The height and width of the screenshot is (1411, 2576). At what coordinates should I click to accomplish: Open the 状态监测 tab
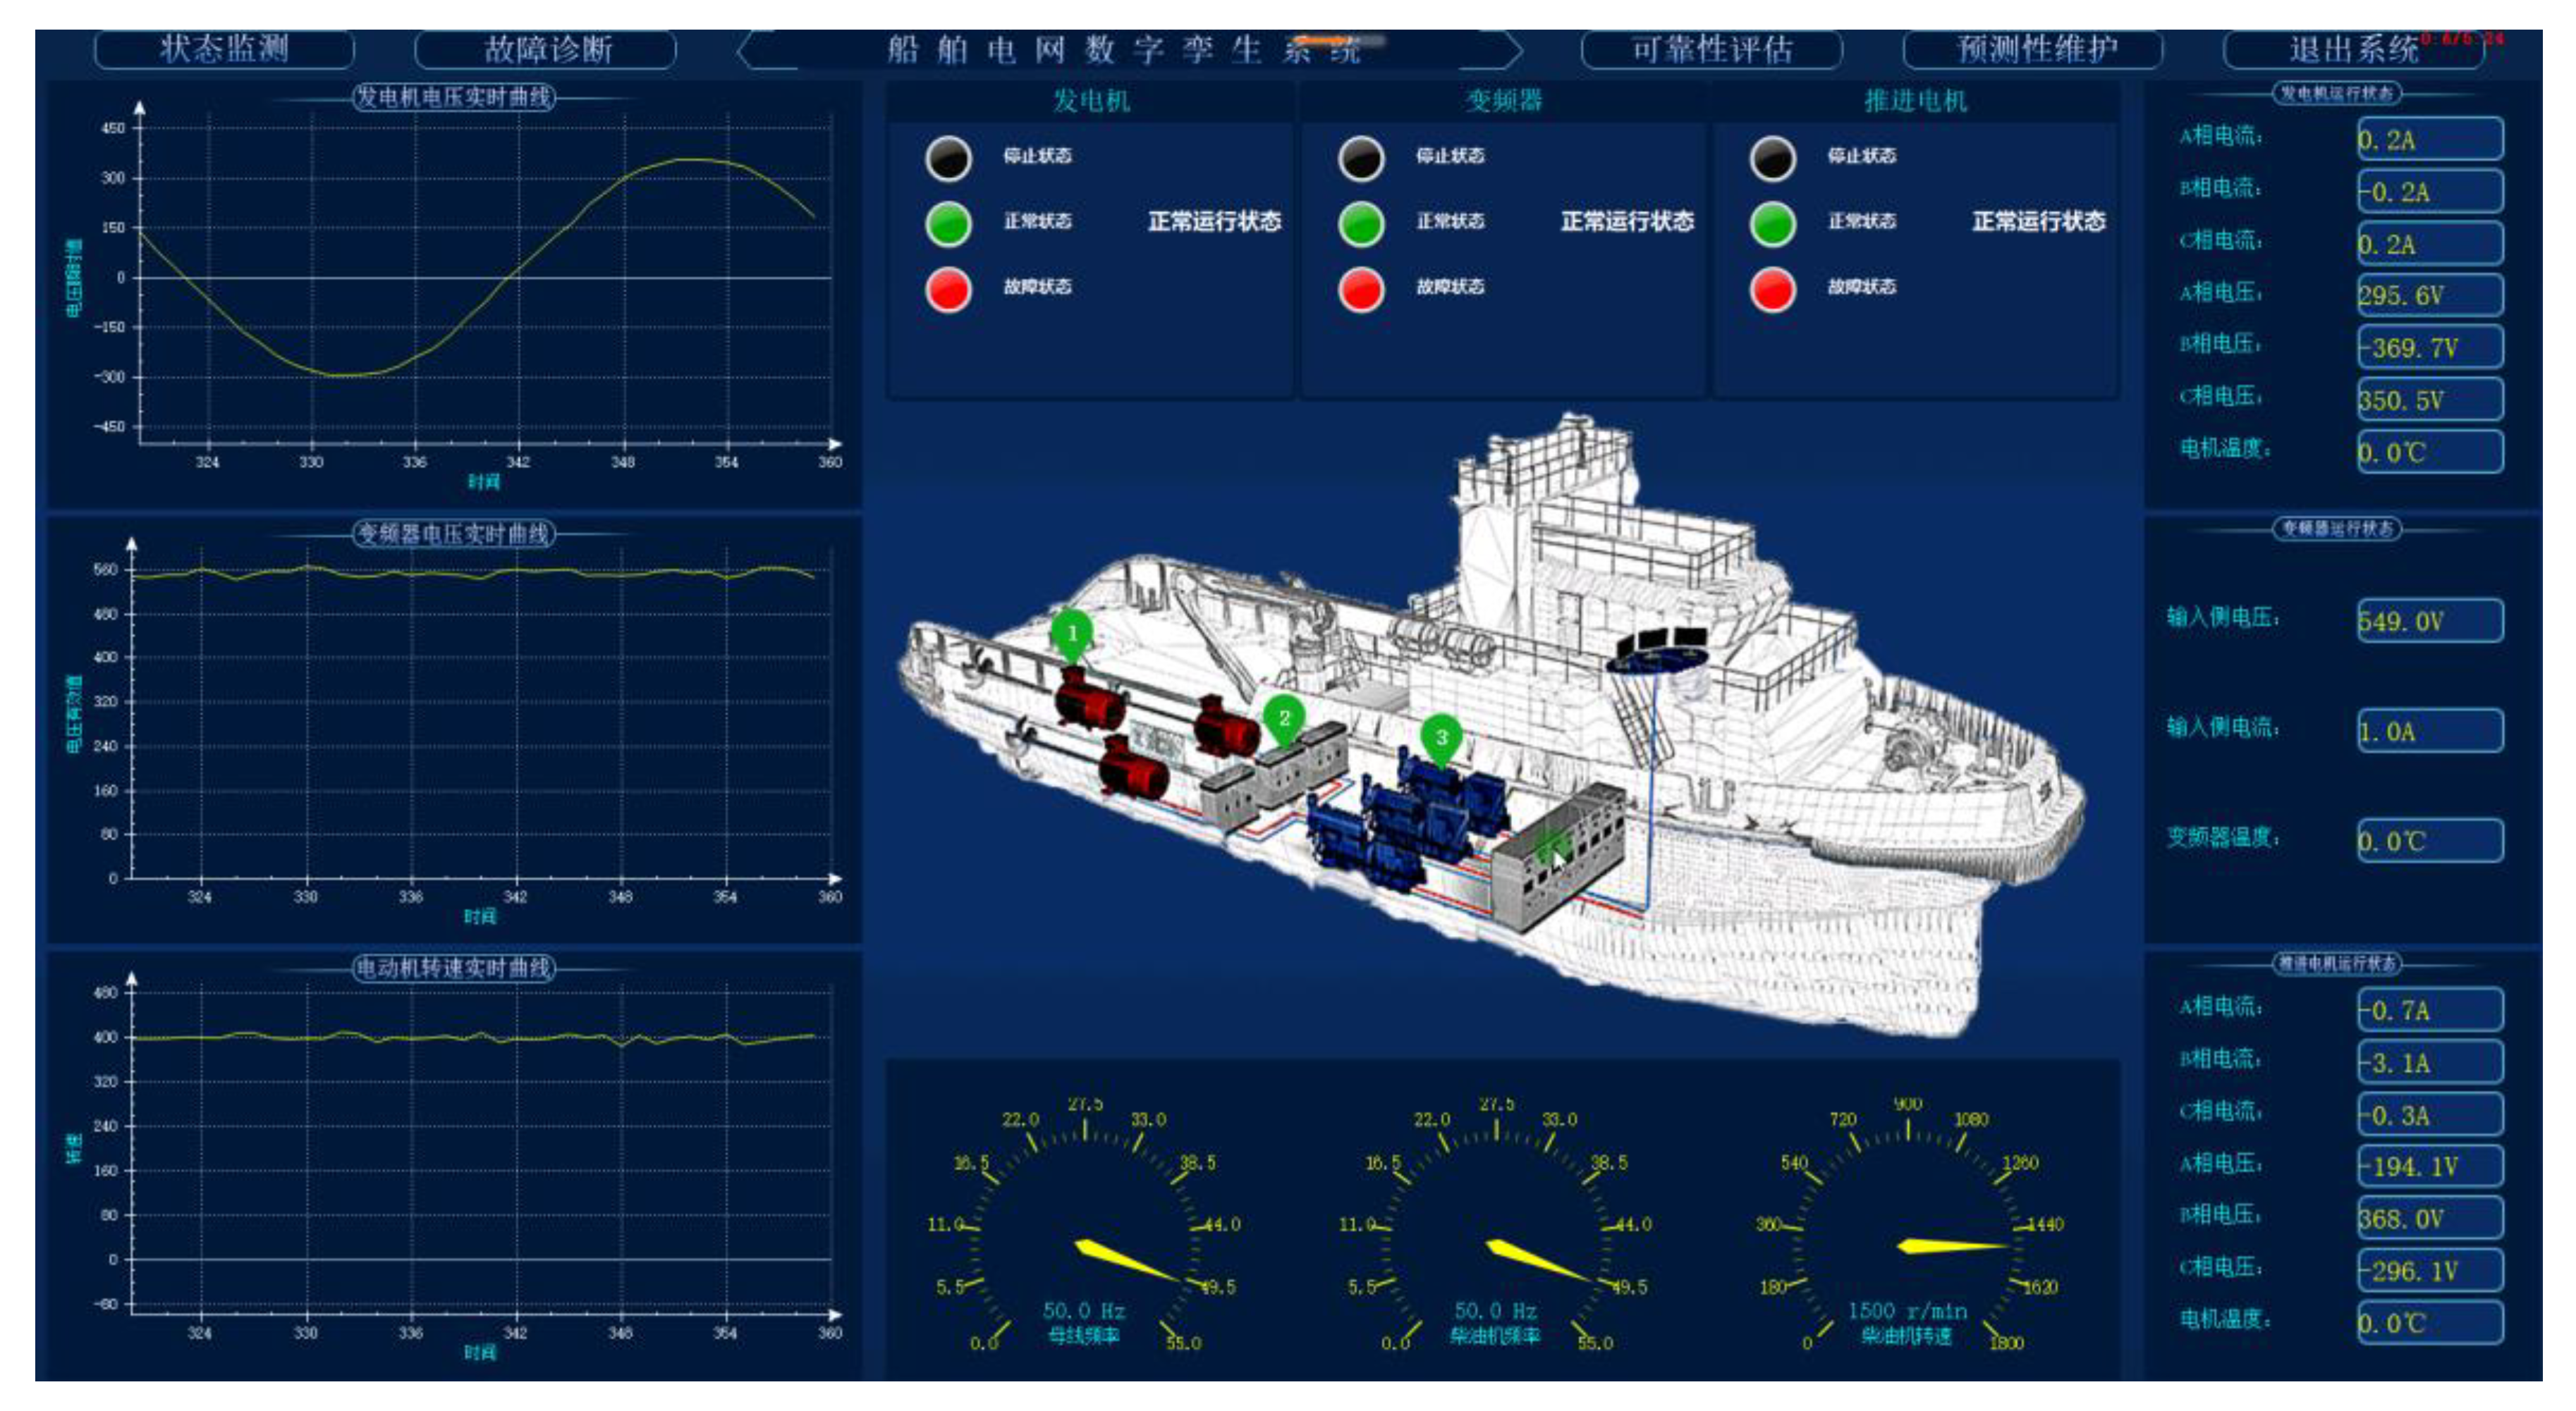pos(224,50)
